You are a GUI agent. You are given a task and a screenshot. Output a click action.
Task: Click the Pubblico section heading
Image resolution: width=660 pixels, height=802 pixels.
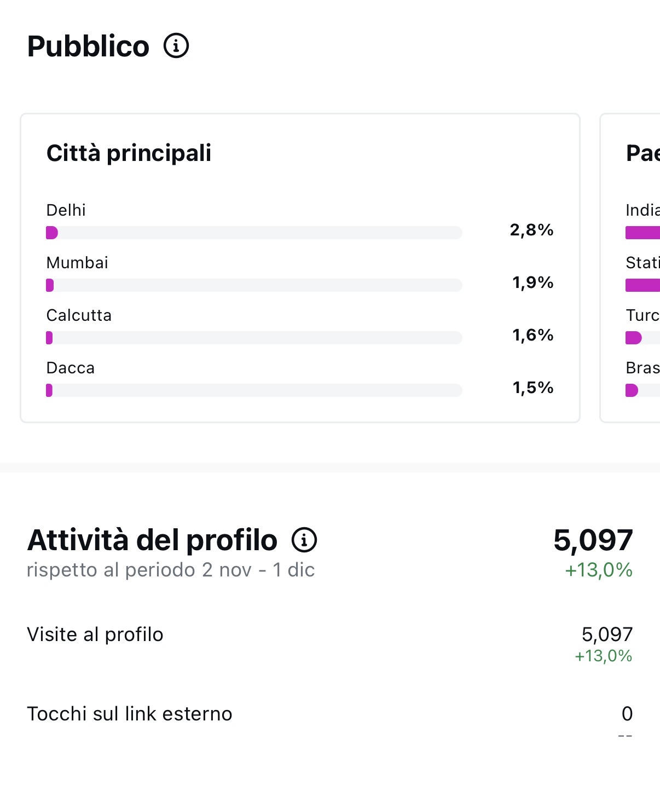point(88,46)
